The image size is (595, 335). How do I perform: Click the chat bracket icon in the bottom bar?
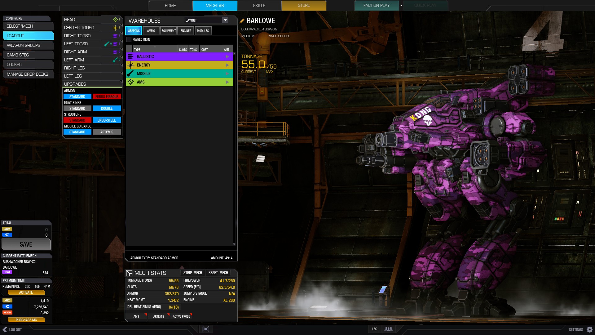[206, 329]
